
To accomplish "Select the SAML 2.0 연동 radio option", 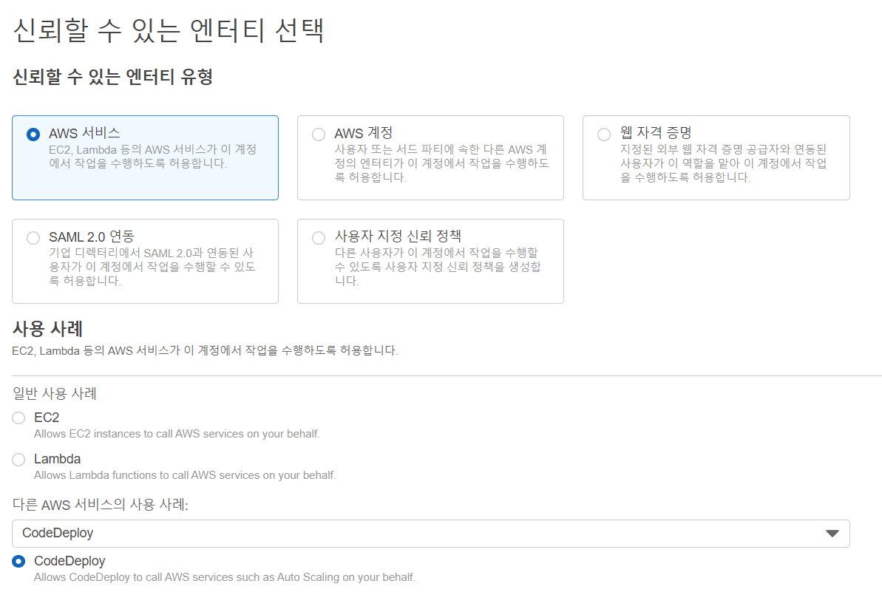I will (x=33, y=238).
